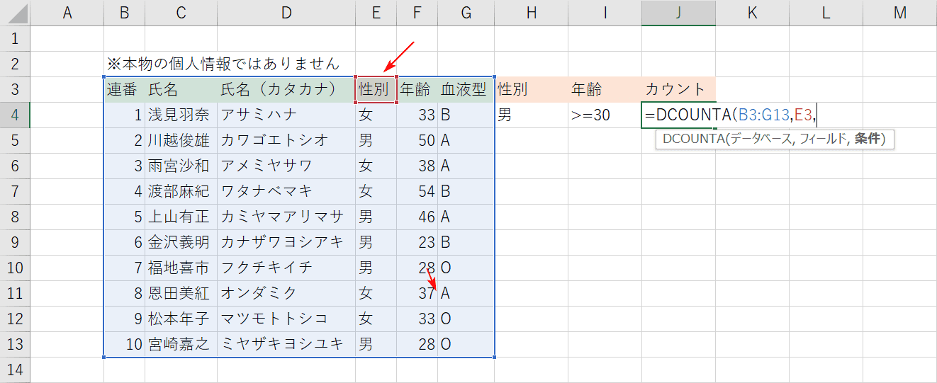Select criteria cell containing 男 in H4
The image size is (937, 383).
532,115
